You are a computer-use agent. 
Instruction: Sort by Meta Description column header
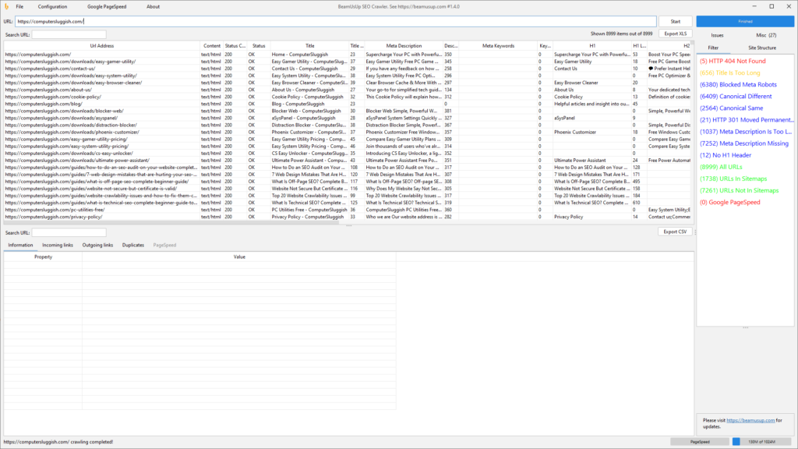pos(404,46)
